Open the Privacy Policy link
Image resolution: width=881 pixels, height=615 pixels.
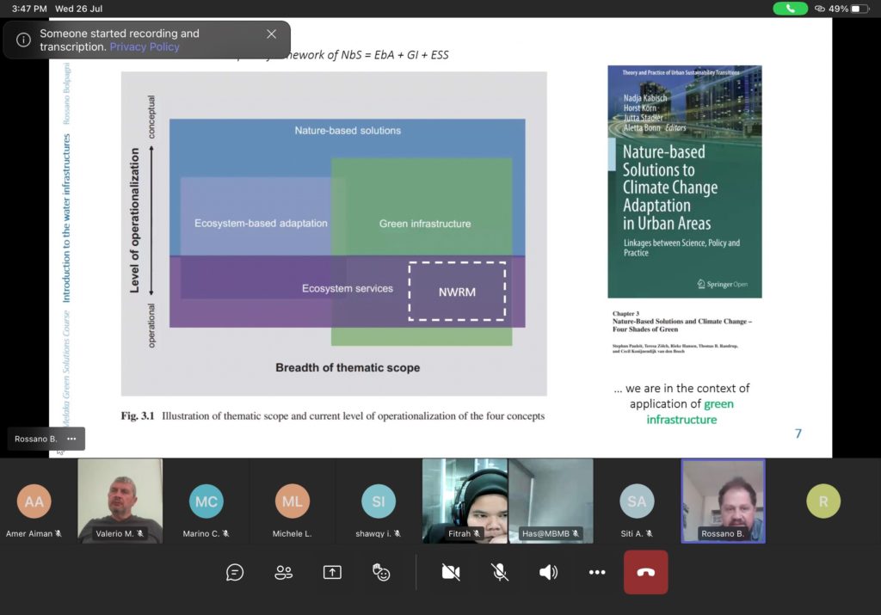pos(145,46)
